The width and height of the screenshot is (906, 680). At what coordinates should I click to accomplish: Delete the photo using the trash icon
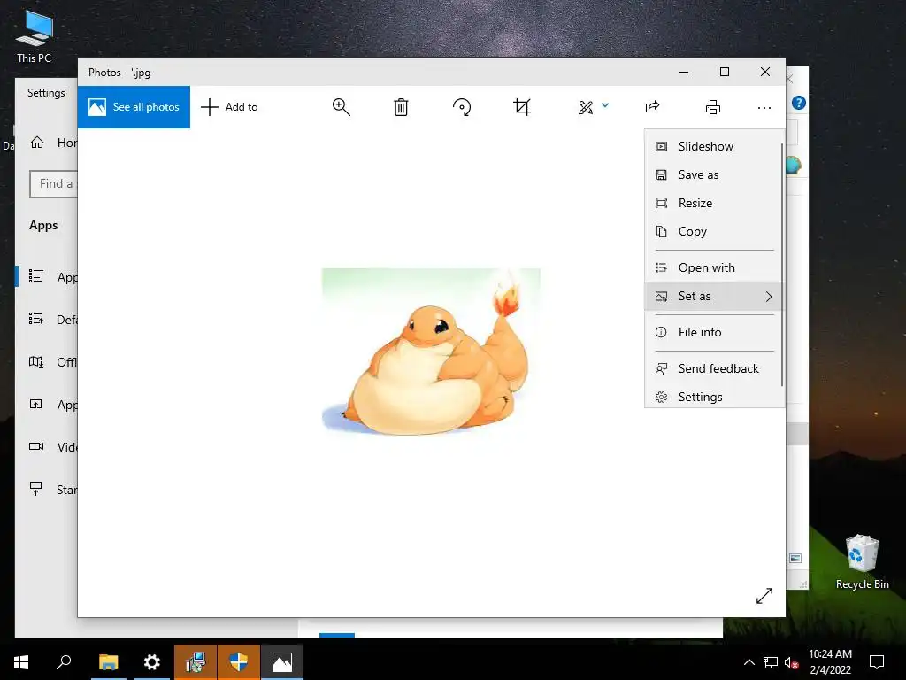[x=401, y=107]
